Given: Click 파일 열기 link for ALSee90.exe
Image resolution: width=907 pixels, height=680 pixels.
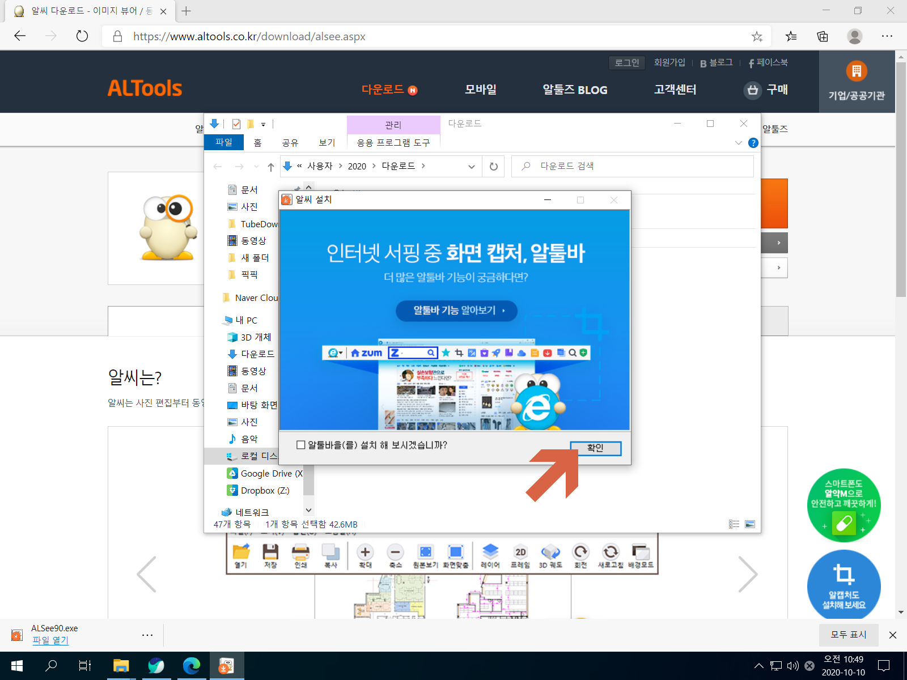Looking at the screenshot, I should pos(50,640).
